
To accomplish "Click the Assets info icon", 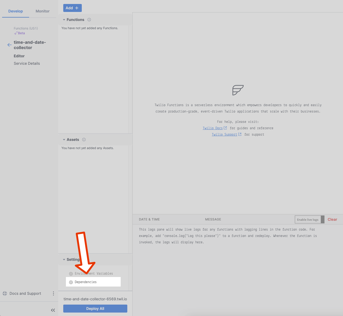I will click(84, 140).
